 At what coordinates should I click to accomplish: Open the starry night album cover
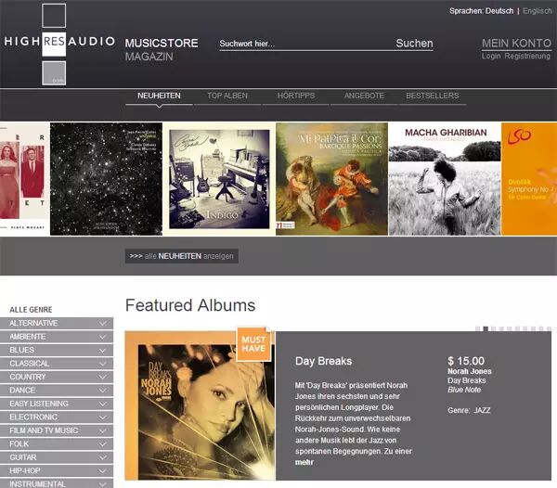click(x=106, y=179)
